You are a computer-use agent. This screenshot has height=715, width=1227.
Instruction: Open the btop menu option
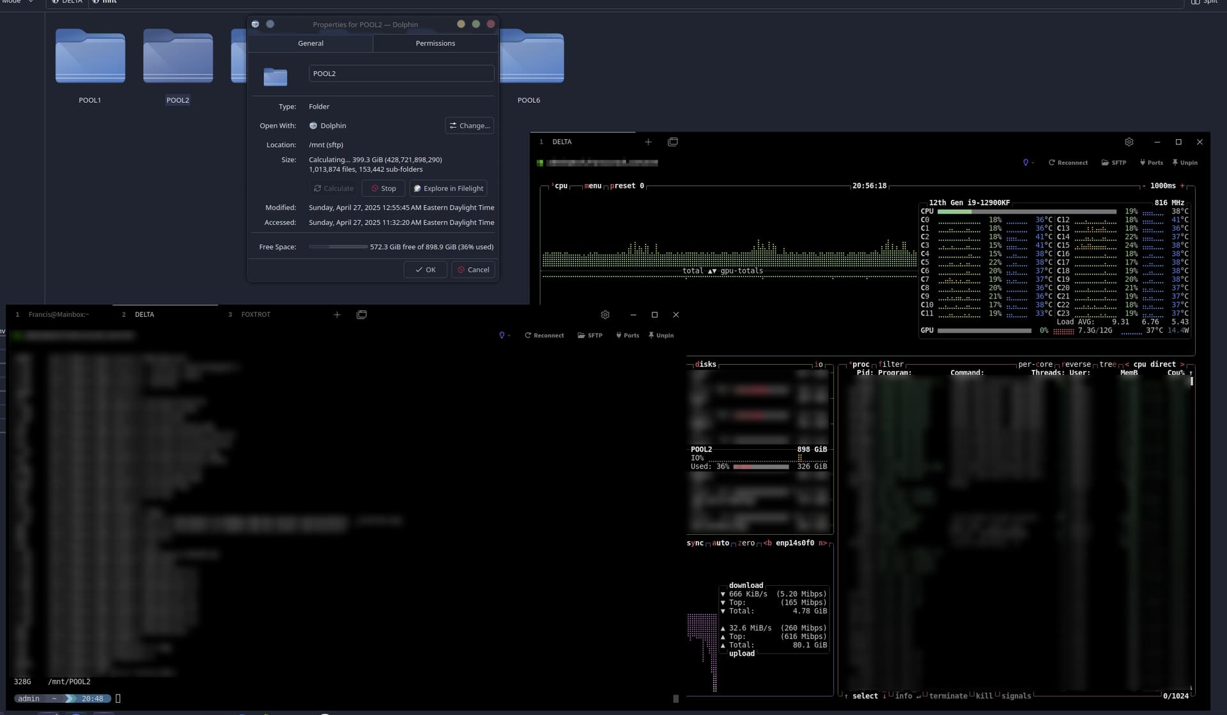[593, 186]
